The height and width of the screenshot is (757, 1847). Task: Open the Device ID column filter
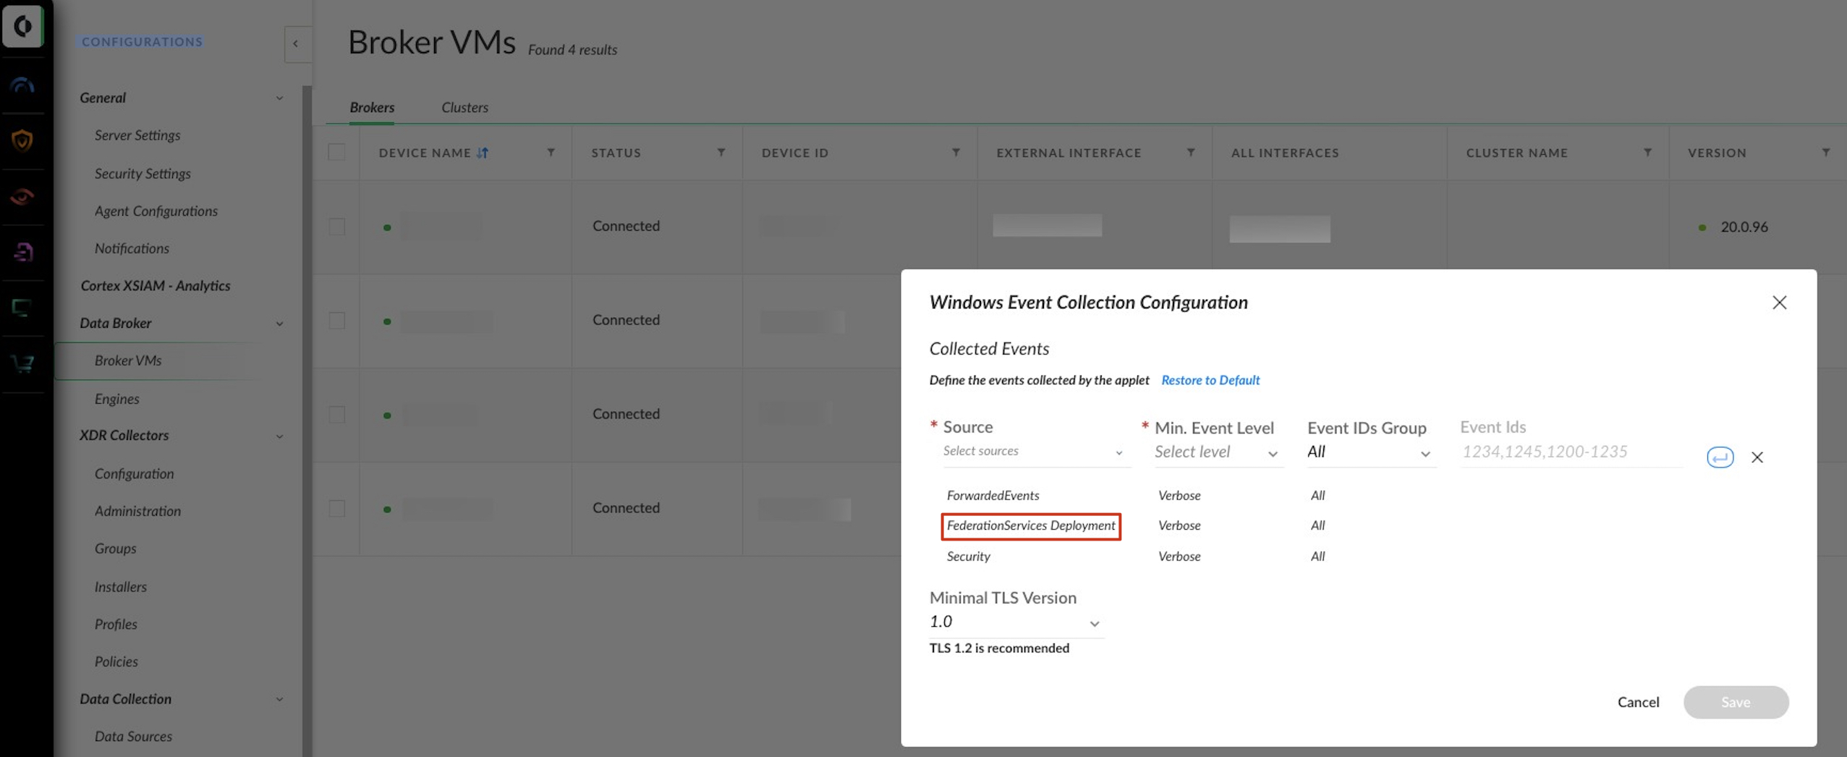(x=956, y=153)
